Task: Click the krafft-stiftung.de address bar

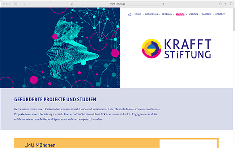Action: click(117, 4)
